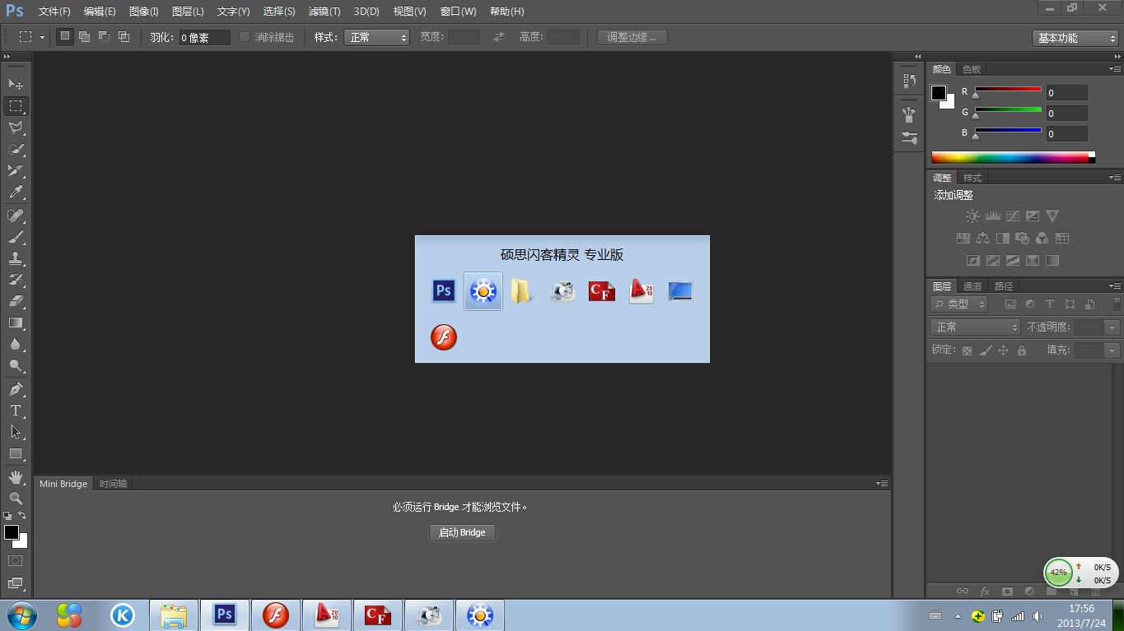Click the Flash icon in the taskbar

(x=276, y=615)
